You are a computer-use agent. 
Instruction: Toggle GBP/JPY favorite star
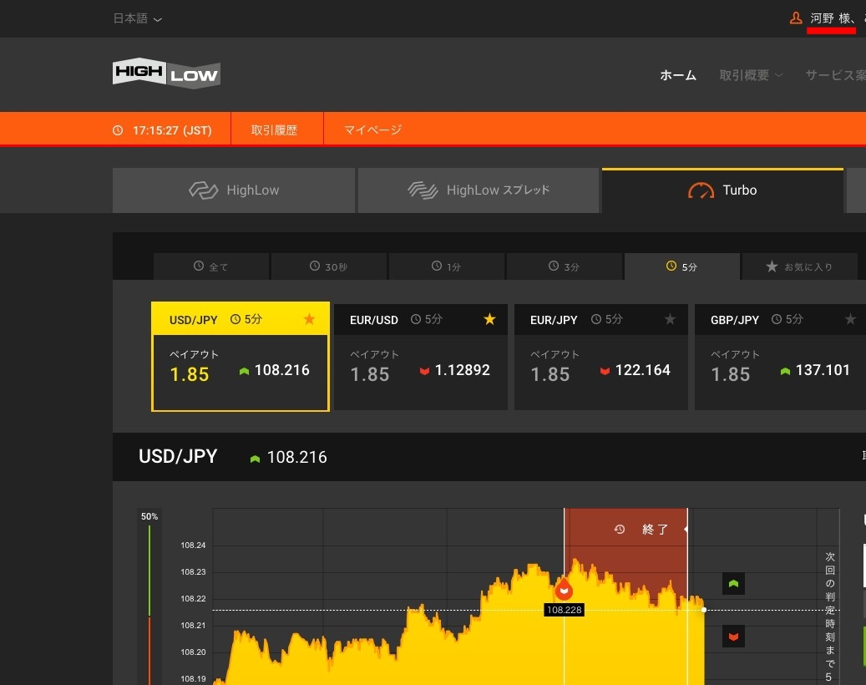pos(850,319)
